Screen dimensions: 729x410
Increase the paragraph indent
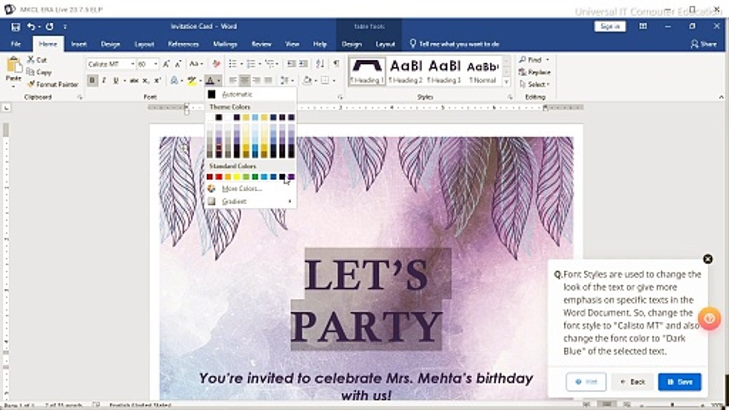303,64
